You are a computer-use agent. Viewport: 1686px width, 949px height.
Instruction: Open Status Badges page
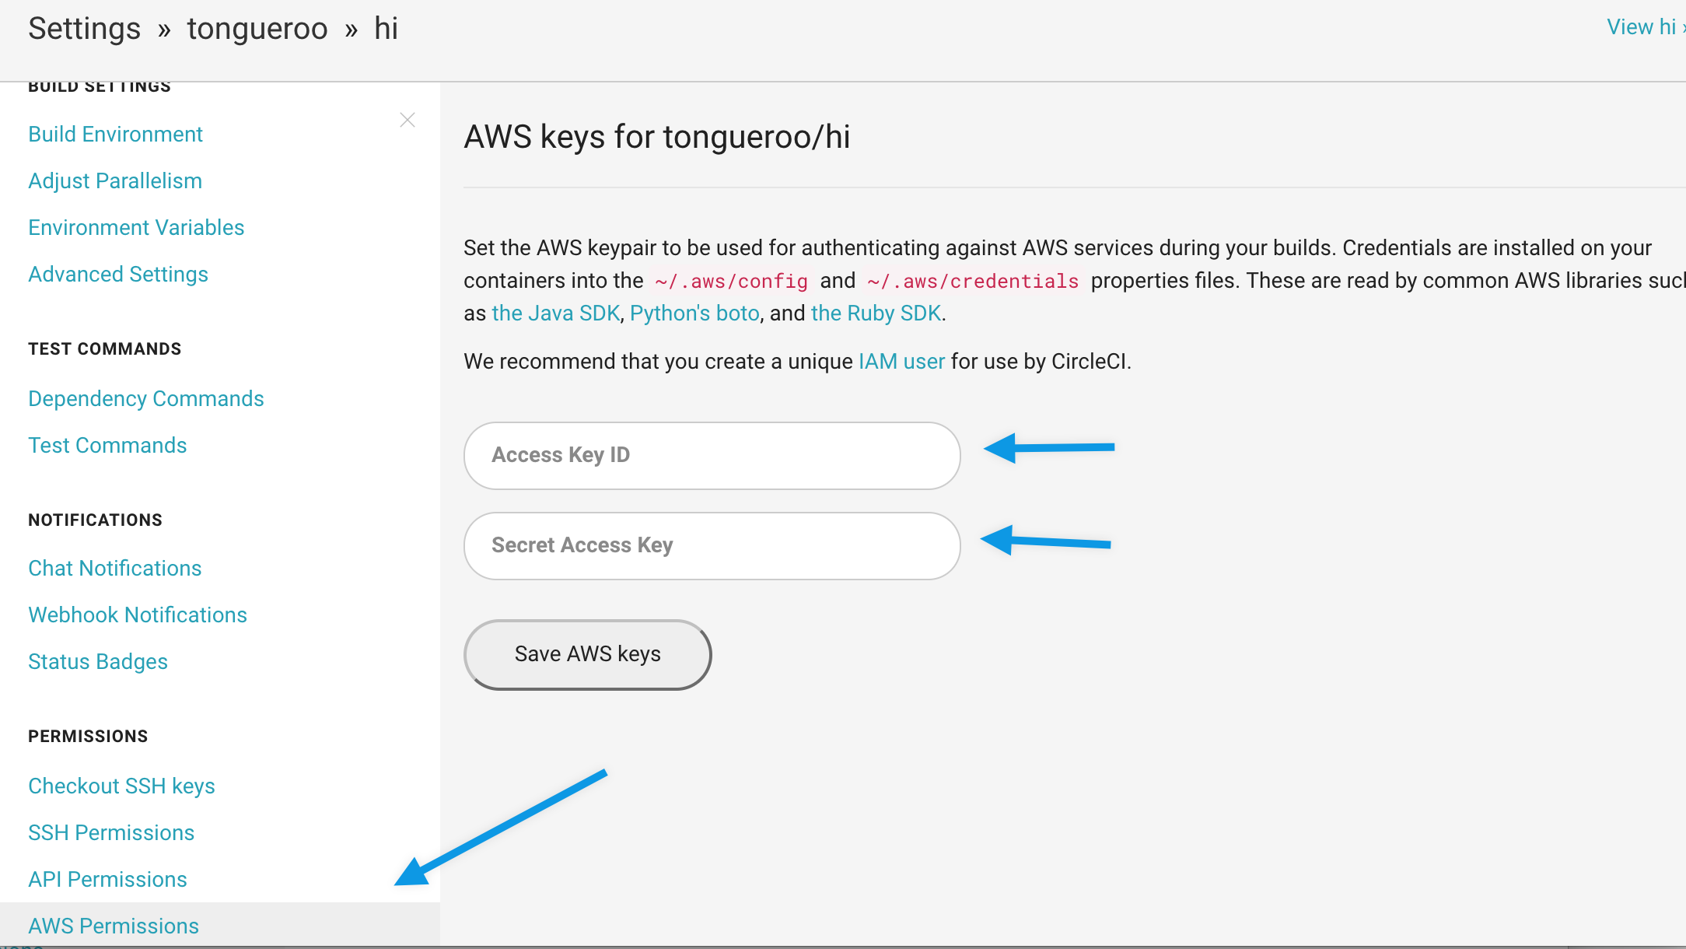coord(98,661)
